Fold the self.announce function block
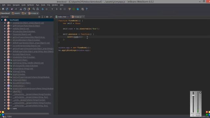Viewport: 210px width, 118px height. (x=57, y=34)
